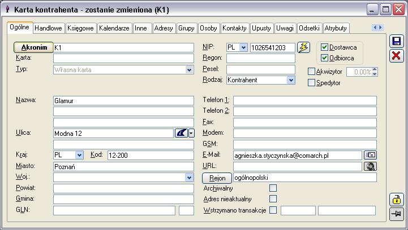
Task: Open address map icon beside Ulica field
Action: (x=181, y=133)
